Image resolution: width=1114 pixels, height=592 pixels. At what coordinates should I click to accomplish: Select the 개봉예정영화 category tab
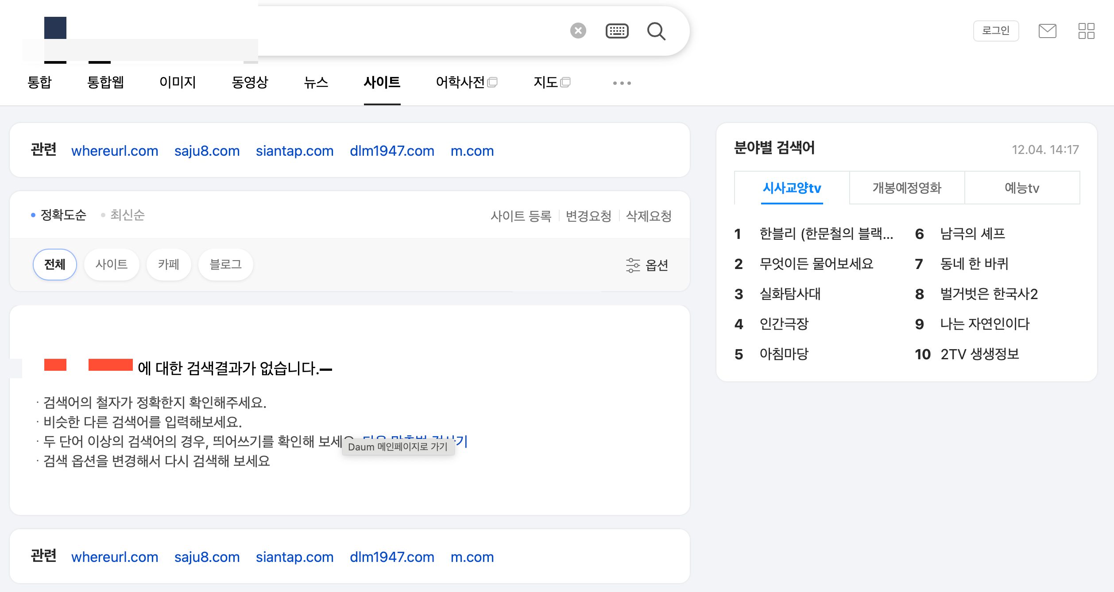click(x=907, y=188)
